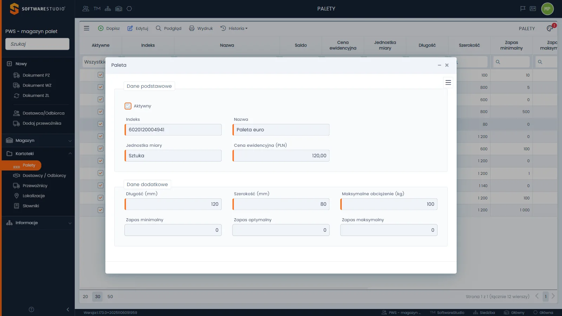562x316 pixels.
Task: Toggle the hamburger menu in Palety toolbar
Action: click(x=86, y=28)
